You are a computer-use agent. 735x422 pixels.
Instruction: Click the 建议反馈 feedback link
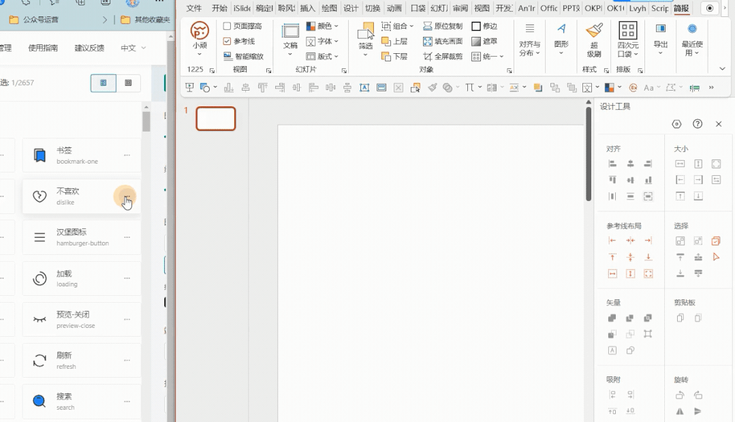89,48
